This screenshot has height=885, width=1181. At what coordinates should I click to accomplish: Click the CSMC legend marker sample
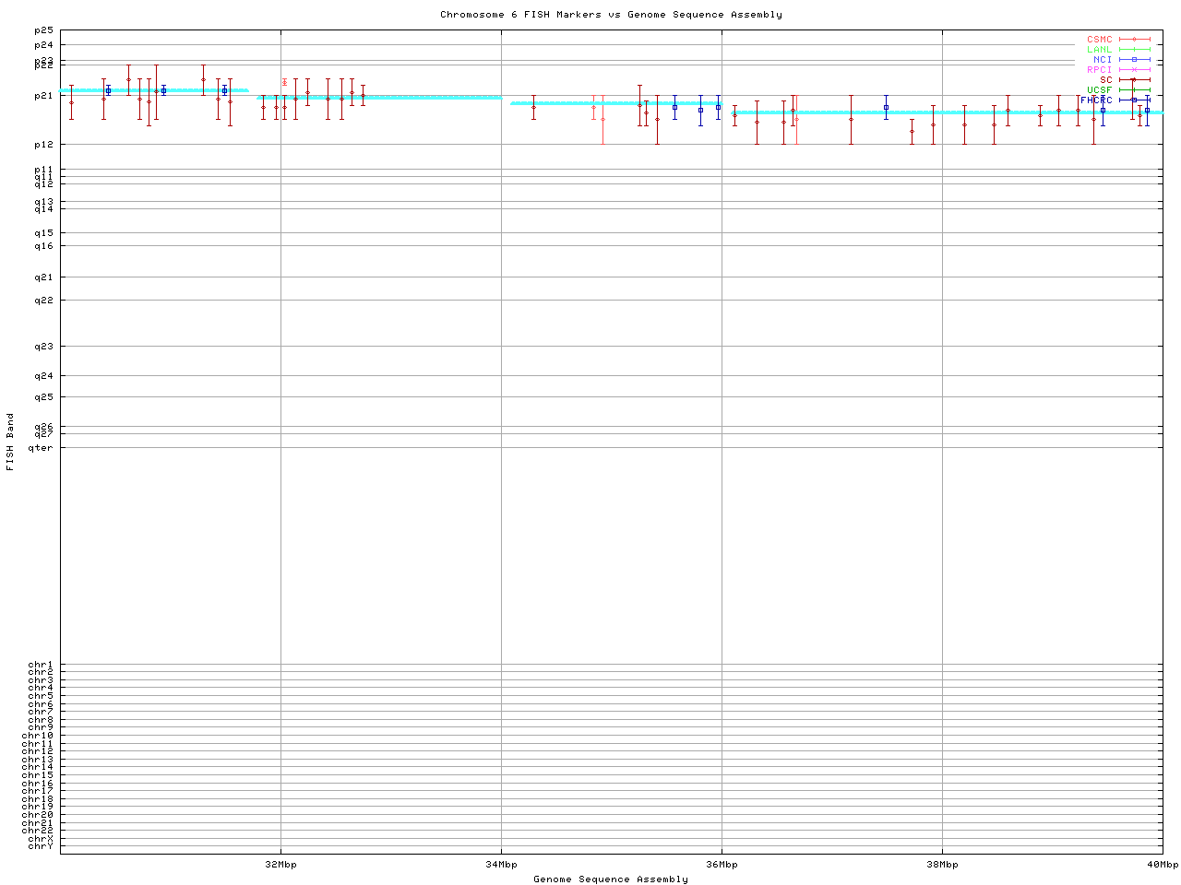pyautogui.click(x=1134, y=40)
